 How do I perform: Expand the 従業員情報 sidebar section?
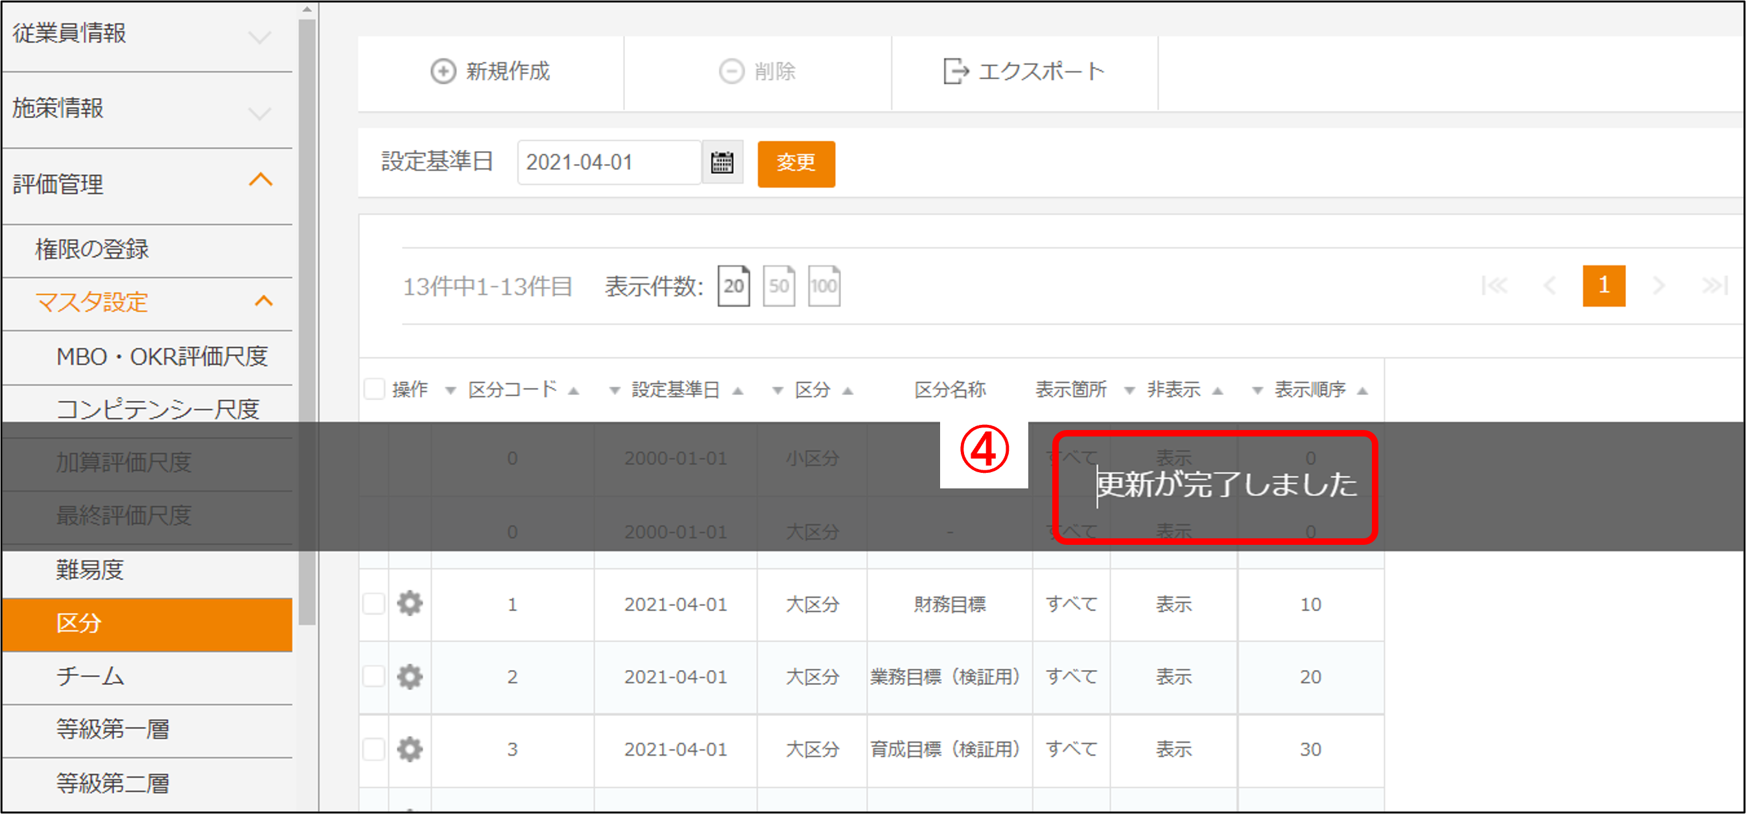click(259, 36)
